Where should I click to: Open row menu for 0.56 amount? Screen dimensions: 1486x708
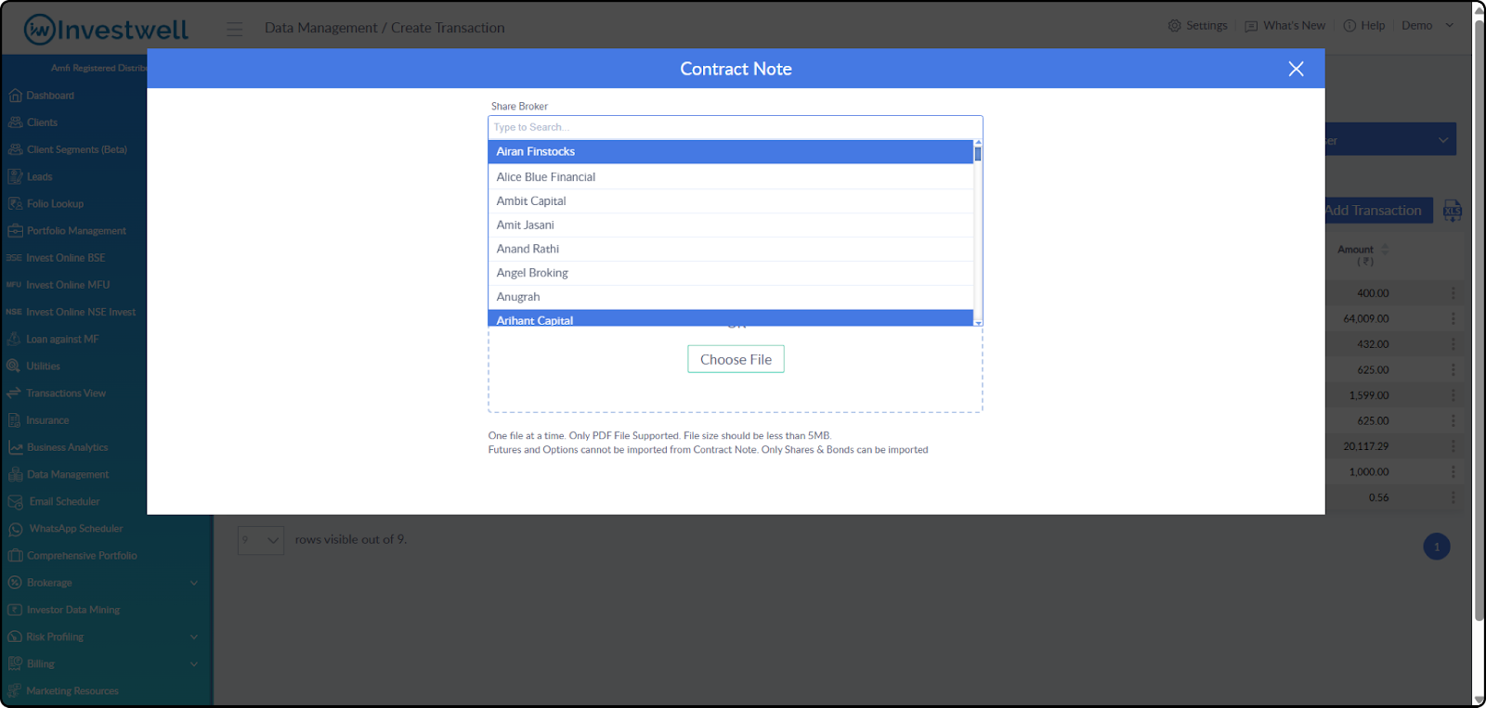(1453, 497)
